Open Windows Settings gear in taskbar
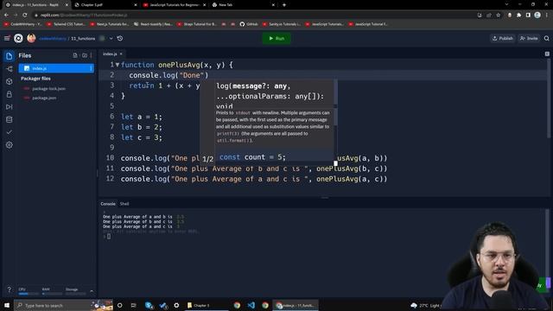Viewport: 553px width, 311px height. pos(176,305)
